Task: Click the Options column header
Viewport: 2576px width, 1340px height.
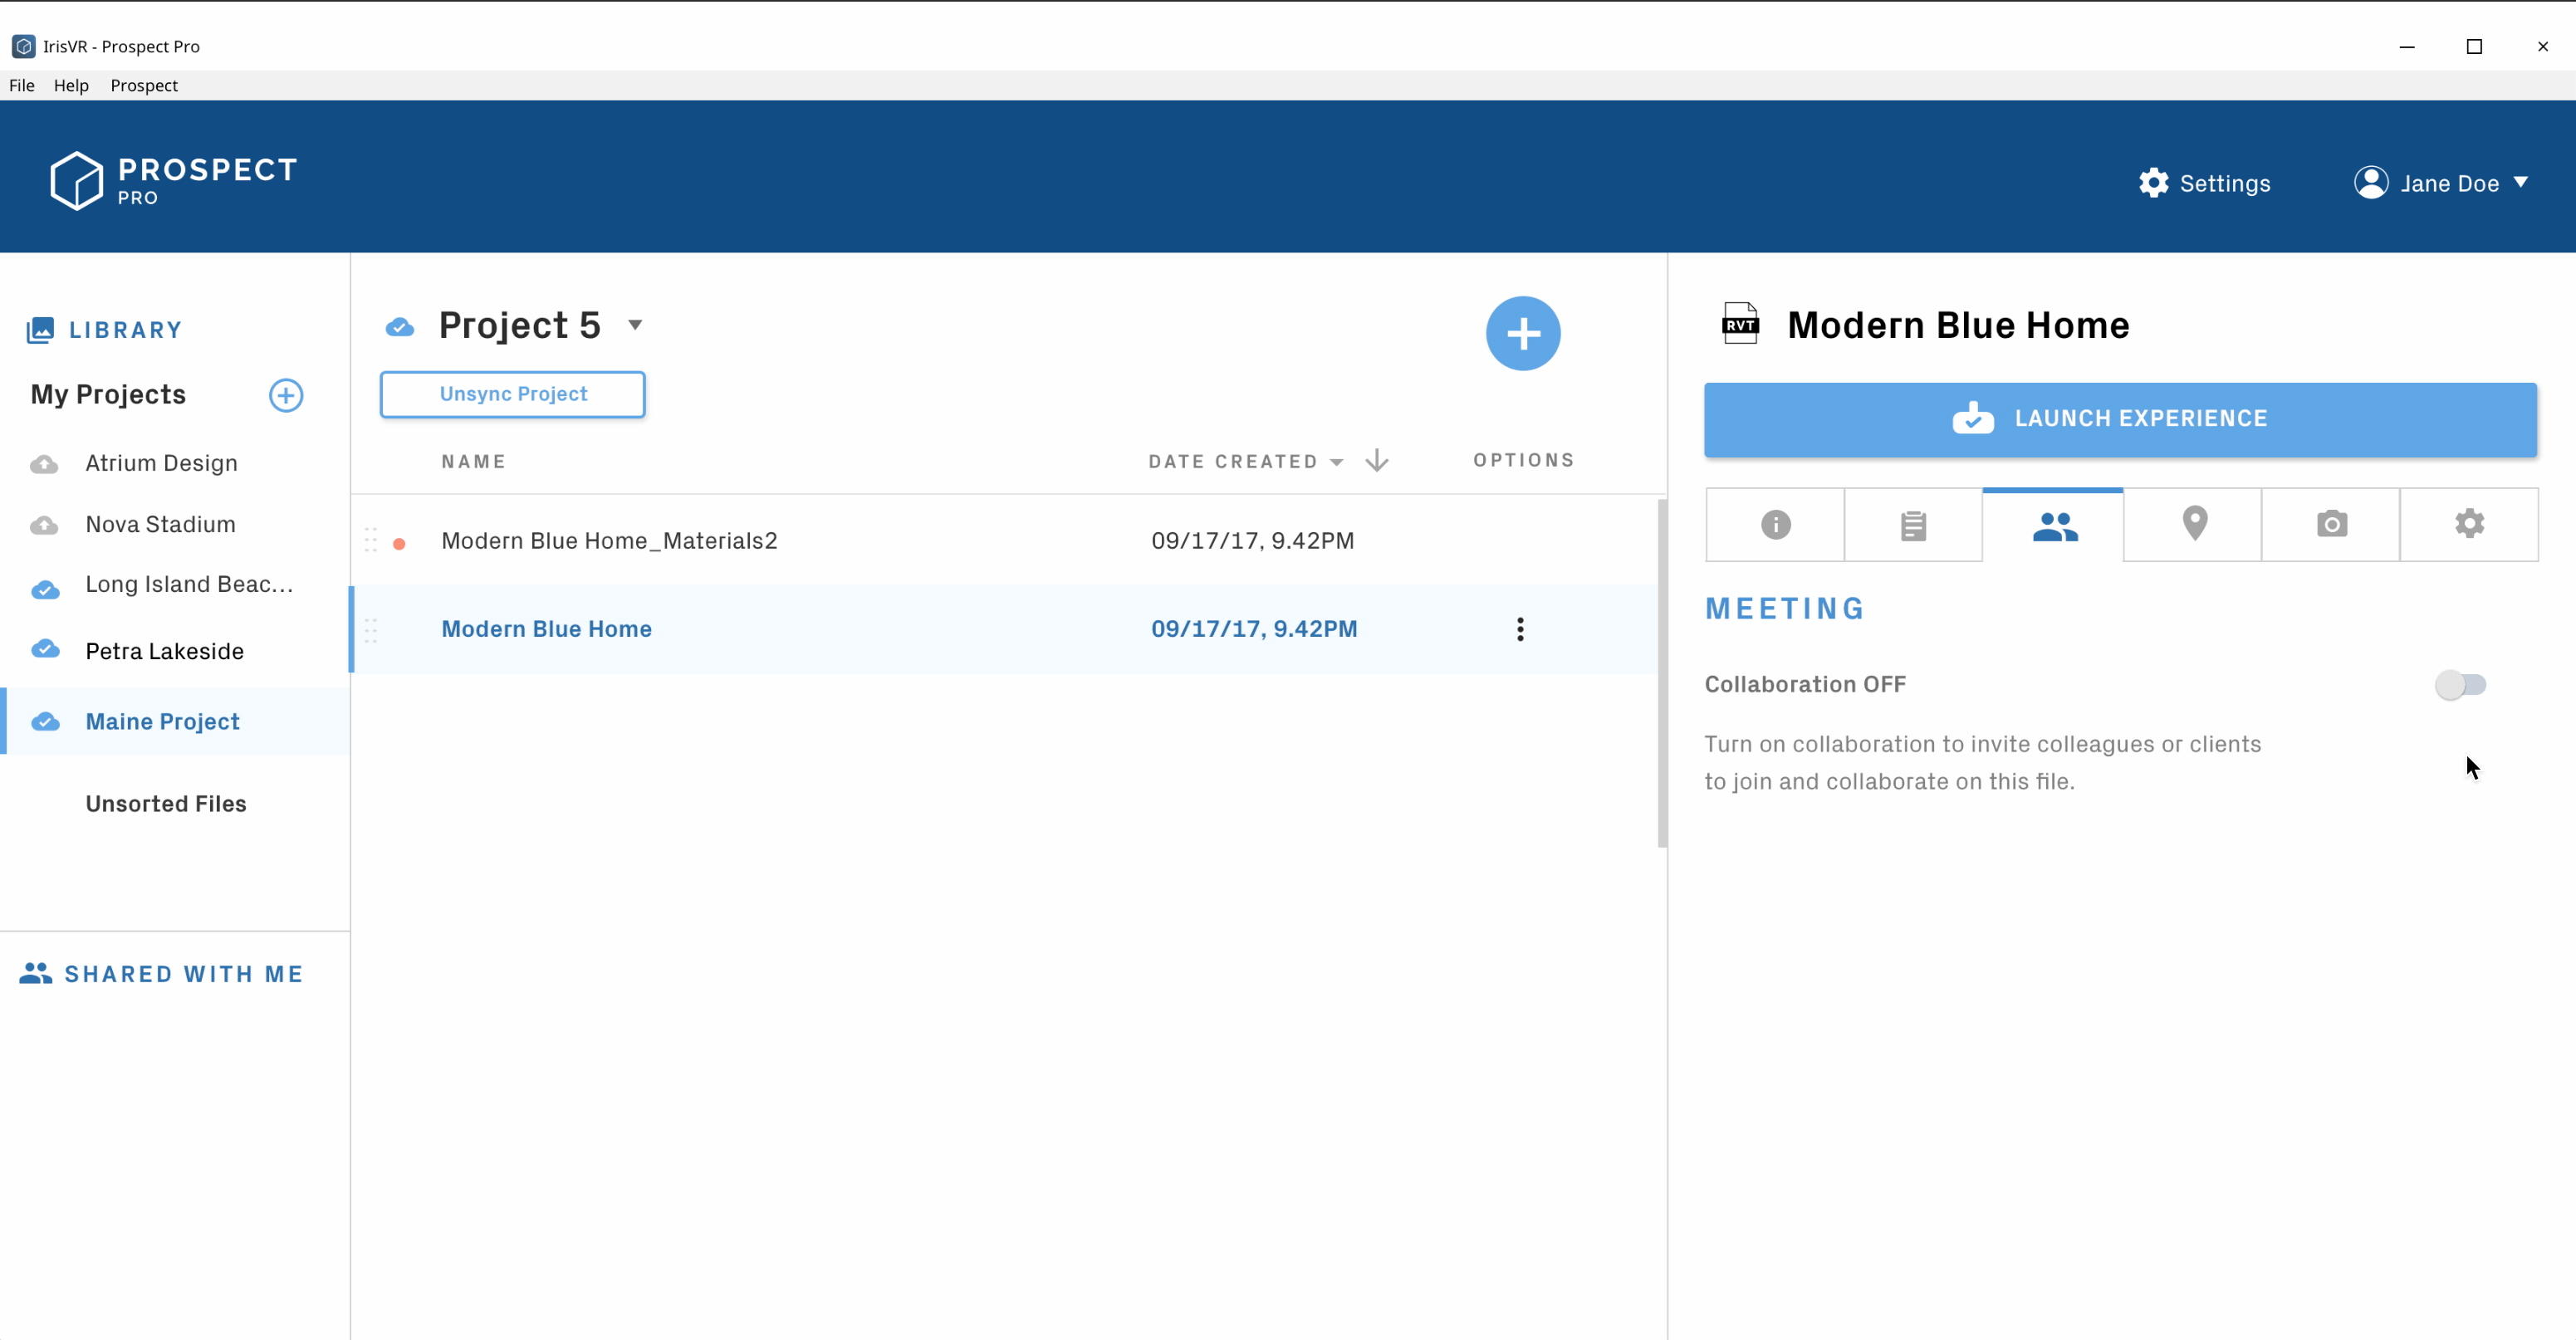Action: click(x=1523, y=460)
